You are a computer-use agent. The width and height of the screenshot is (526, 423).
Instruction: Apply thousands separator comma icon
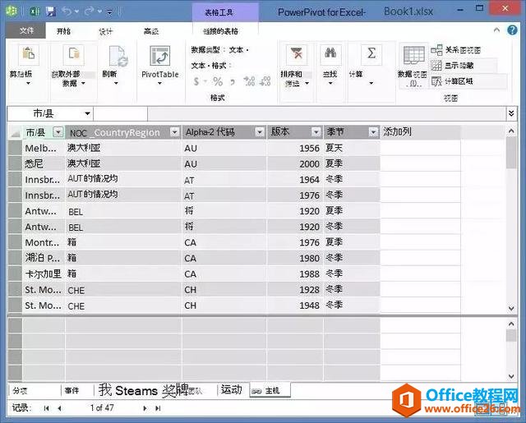233,81
